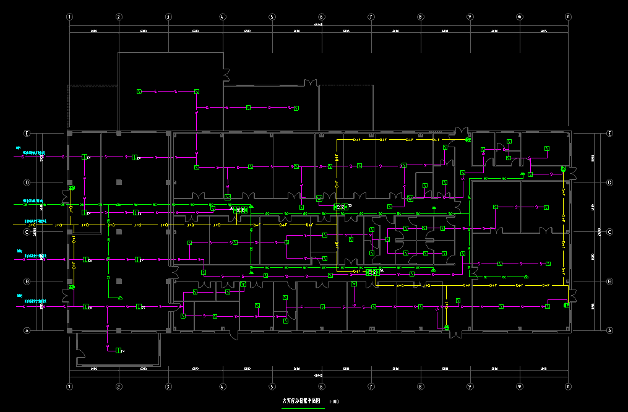Click grid axis bubble 11 on bottom row

[x=568, y=387]
